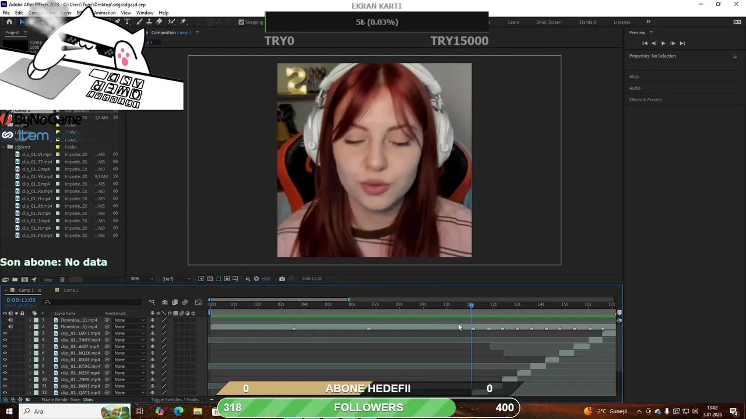This screenshot has height=419, width=746.
Task: Expand the workspace overflow chevron
Action: 648,22
